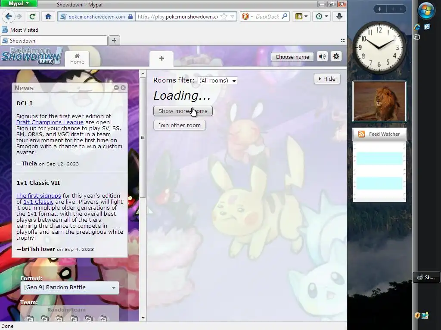Image resolution: width=441 pixels, height=330 pixels.
Task: Click the Loading... rooms status text
Action: [x=182, y=95]
